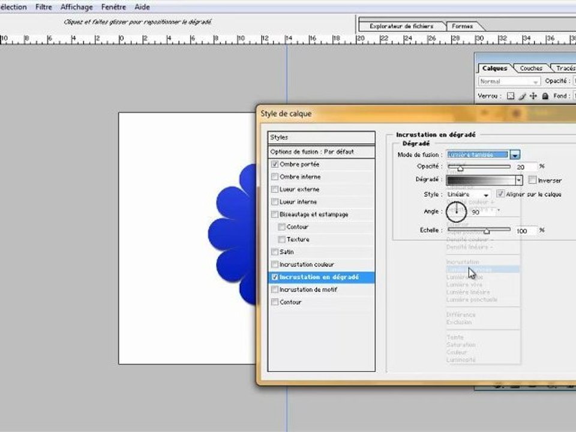The width and height of the screenshot is (576, 432).
Task: Enable the last Contour checkbox in Styles list
Action: [275, 302]
